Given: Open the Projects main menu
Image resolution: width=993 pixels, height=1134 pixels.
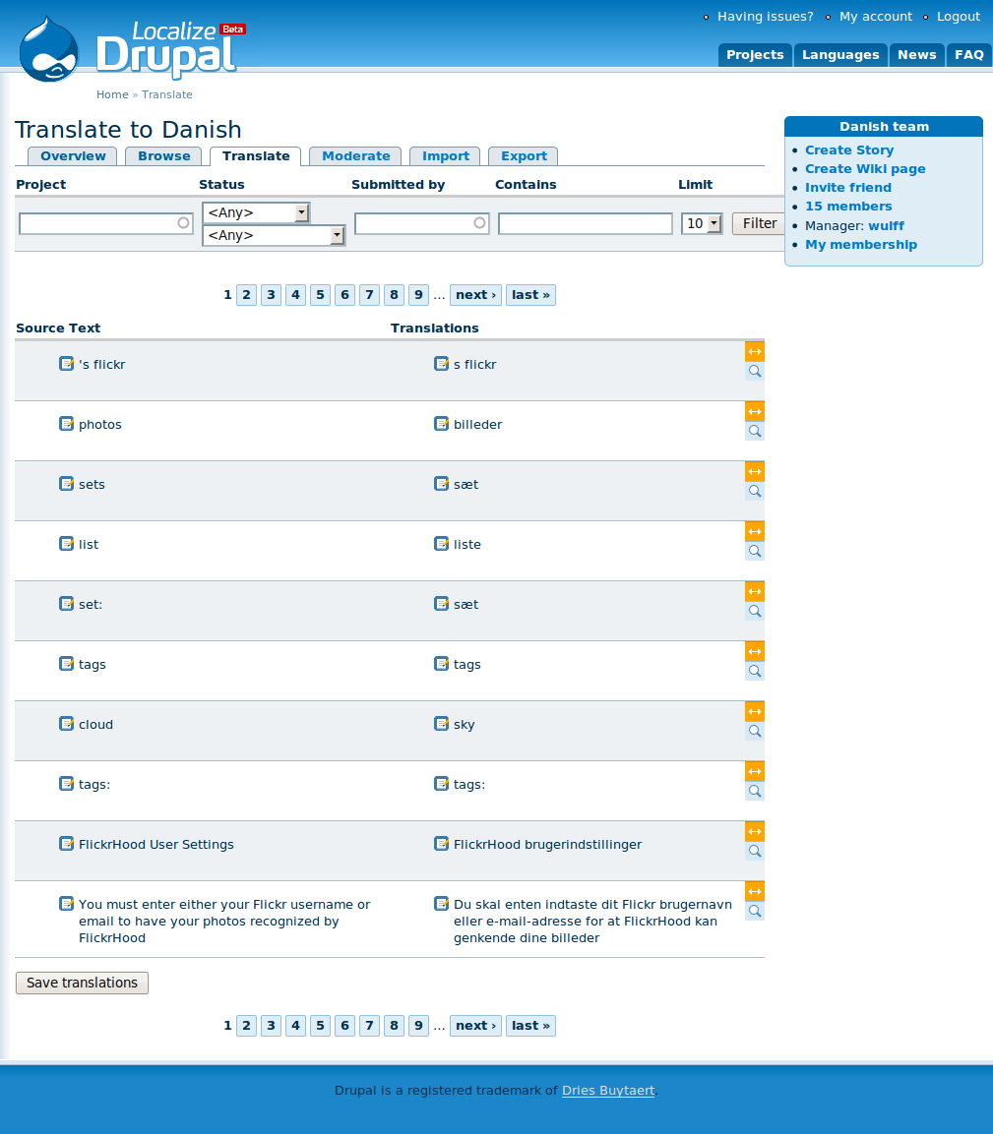Looking at the screenshot, I should (x=755, y=55).
